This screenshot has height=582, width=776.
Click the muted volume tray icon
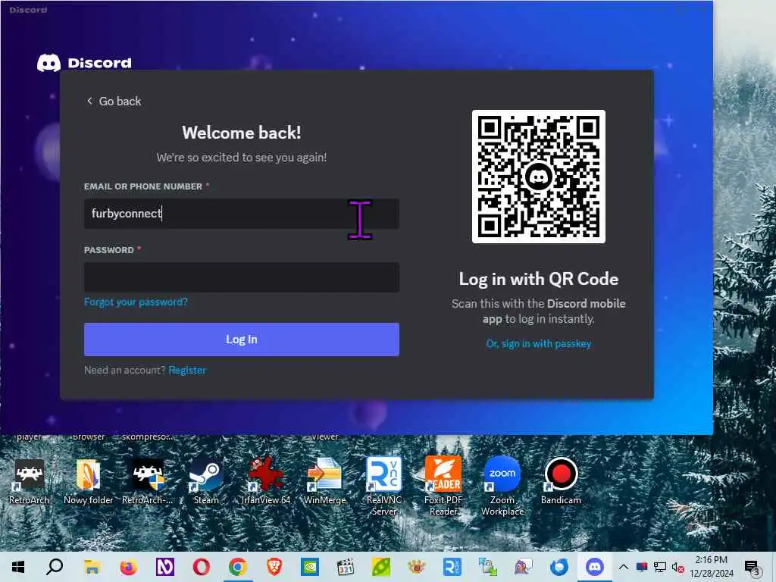[677, 567]
